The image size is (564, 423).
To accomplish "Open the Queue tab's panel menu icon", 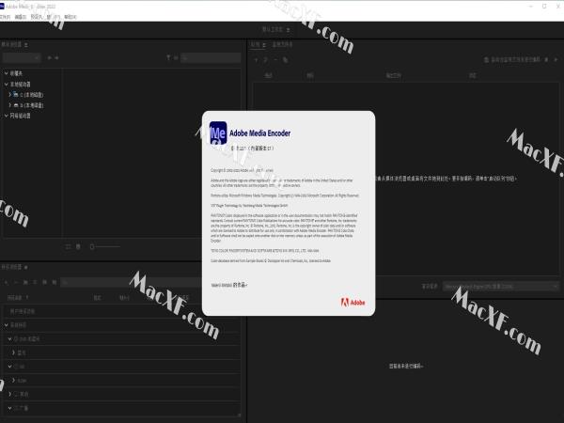I will (x=264, y=44).
